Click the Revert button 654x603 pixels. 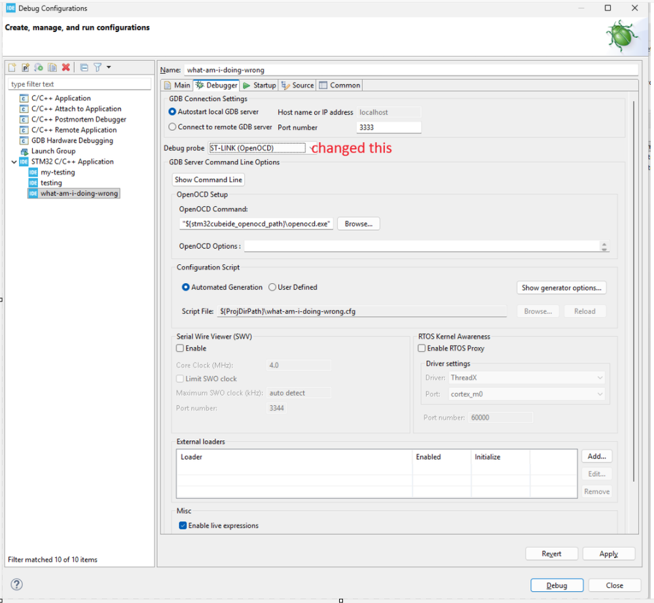(551, 553)
